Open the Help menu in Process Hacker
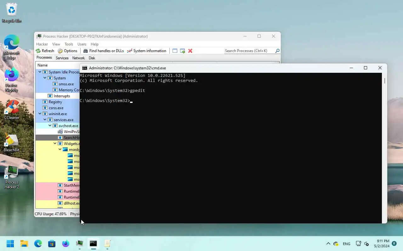The width and height of the screenshot is (403, 251). pyautogui.click(x=94, y=44)
